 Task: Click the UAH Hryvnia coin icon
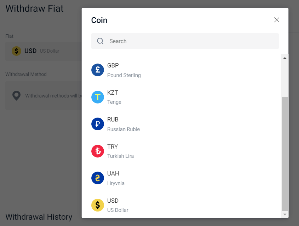click(97, 178)
